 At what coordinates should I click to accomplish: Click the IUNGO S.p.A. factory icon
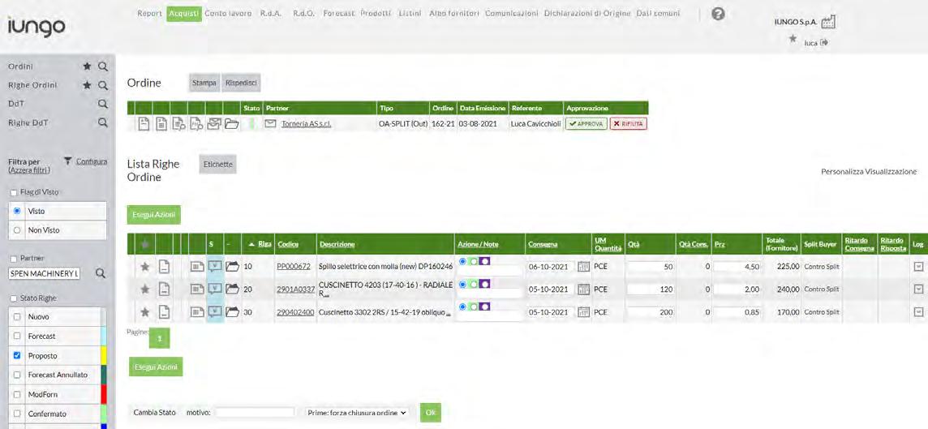point(828,22)
